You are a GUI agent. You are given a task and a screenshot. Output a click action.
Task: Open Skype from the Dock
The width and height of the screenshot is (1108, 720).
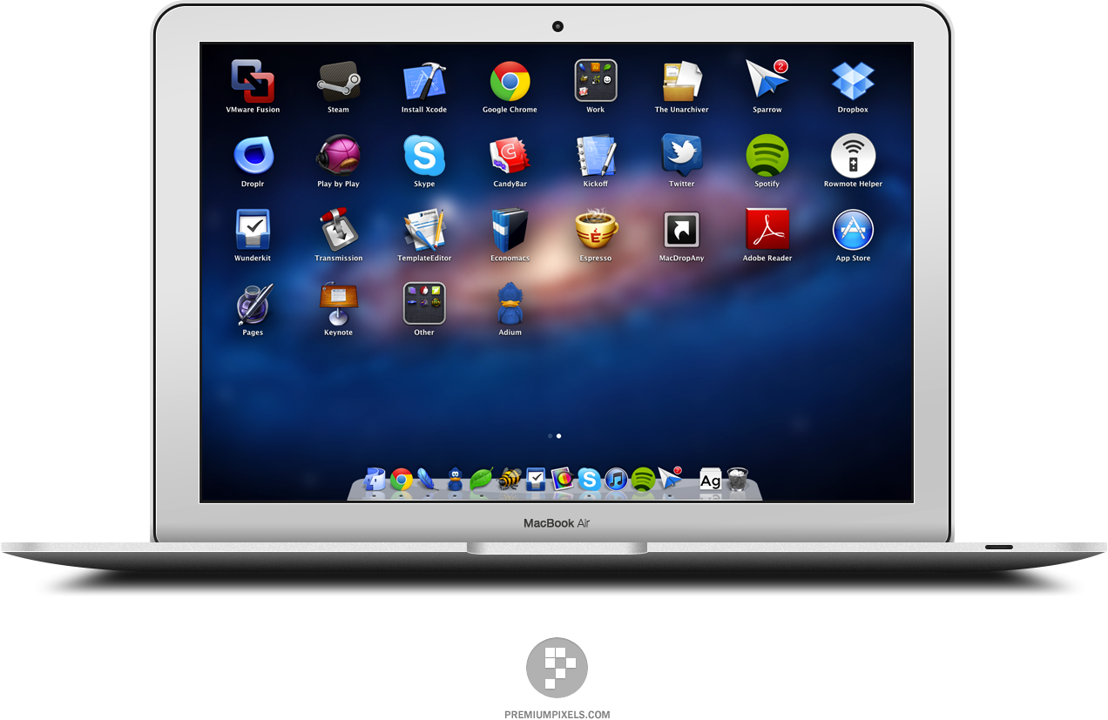click(589, 479)
